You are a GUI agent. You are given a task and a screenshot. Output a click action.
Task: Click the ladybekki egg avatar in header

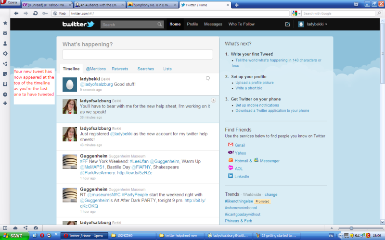pos(301,24)
